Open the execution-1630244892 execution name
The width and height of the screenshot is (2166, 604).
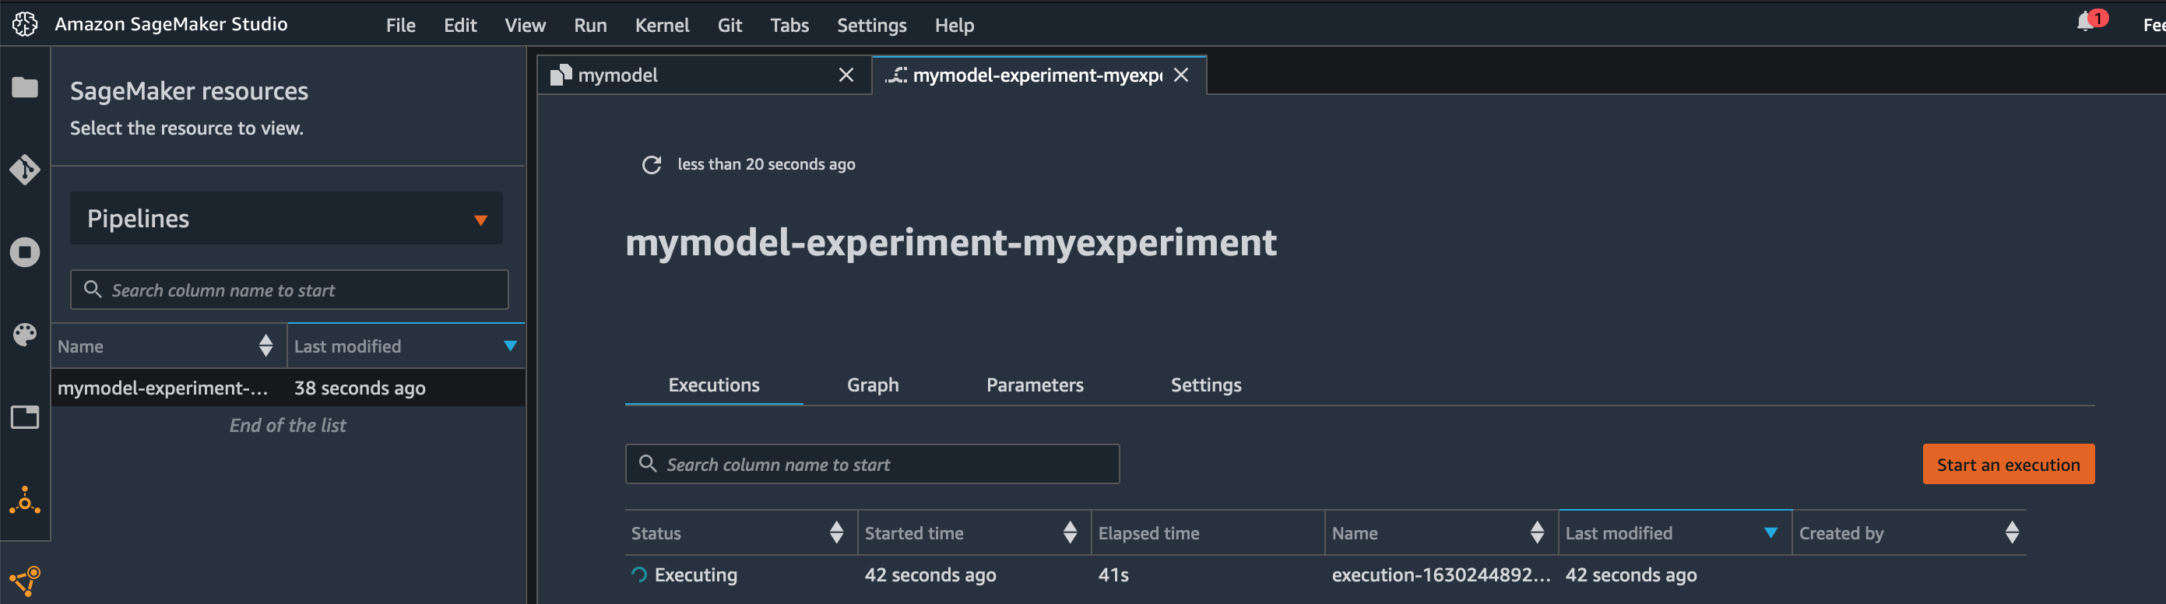(x=1440, y=574)
